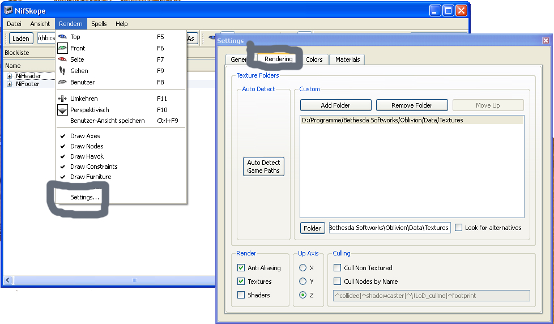554x324 pixels.
Task: Click the NifSkope title bar app icon
Action: tap(9, 10)
